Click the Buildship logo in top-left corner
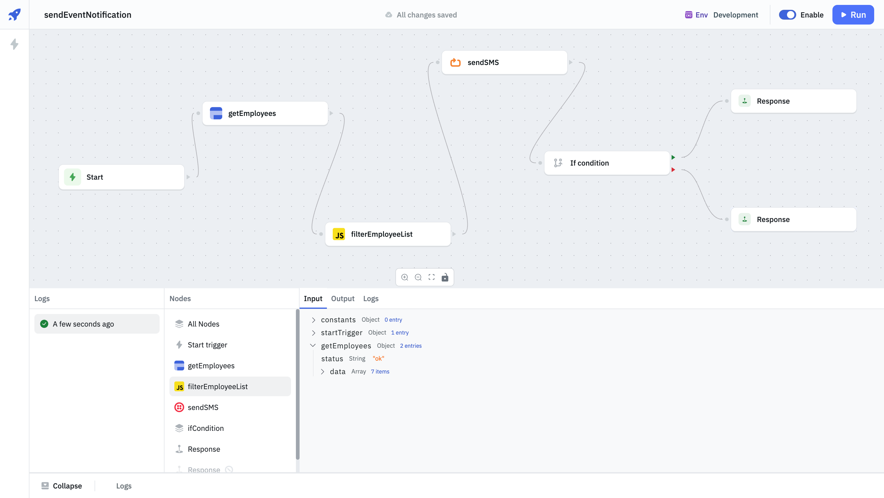The height and width of the screenshot is (498, 884). (x=14, y=14)
